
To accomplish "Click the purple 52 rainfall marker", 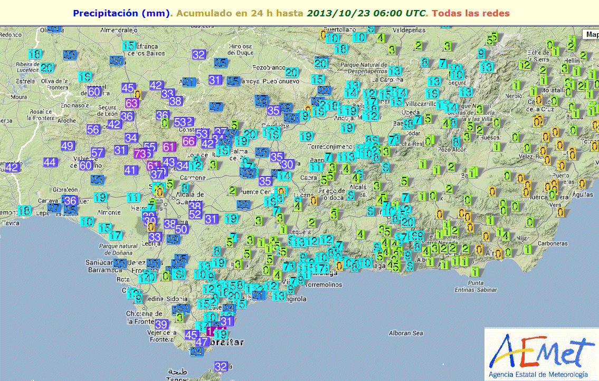I will [x=195, y=214].
